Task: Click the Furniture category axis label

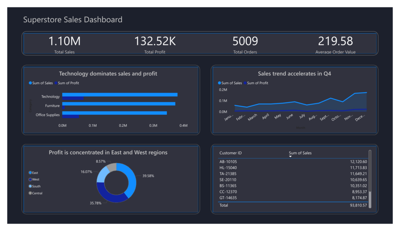Action: point(52,106)
